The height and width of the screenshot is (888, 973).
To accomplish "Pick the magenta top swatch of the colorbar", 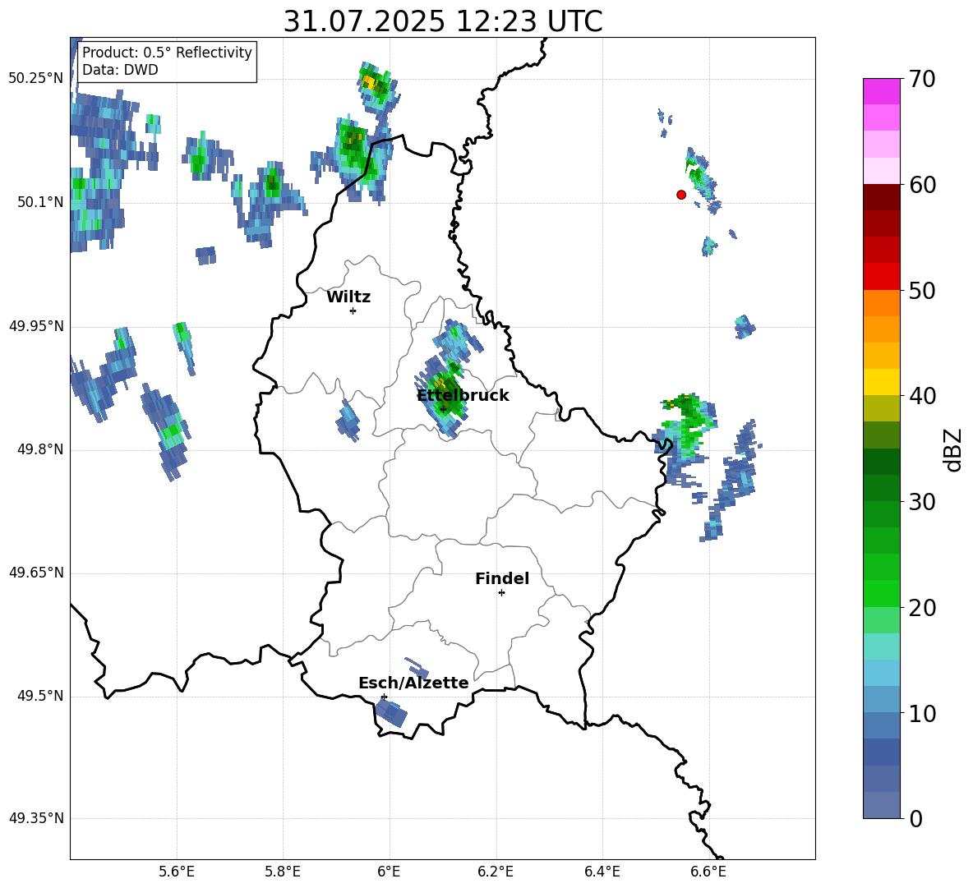I will pos(881,91).
